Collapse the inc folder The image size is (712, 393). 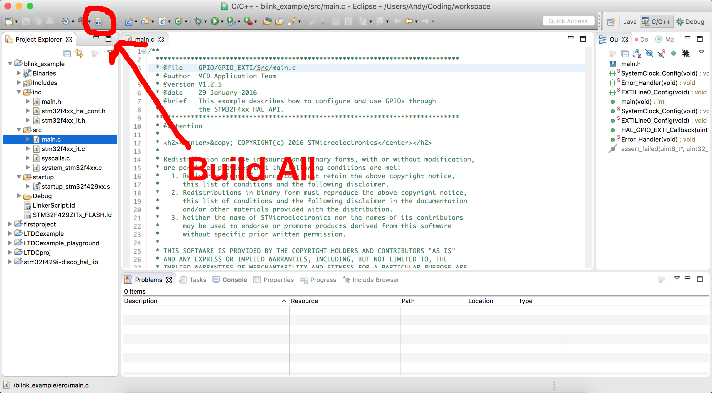[19, 92]
